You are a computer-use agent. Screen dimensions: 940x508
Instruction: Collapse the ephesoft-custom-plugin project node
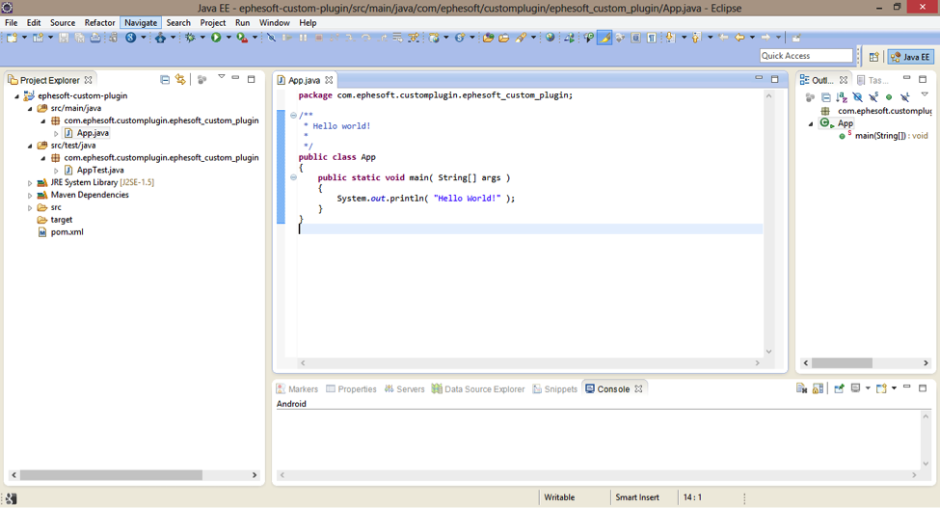(16, 95)
